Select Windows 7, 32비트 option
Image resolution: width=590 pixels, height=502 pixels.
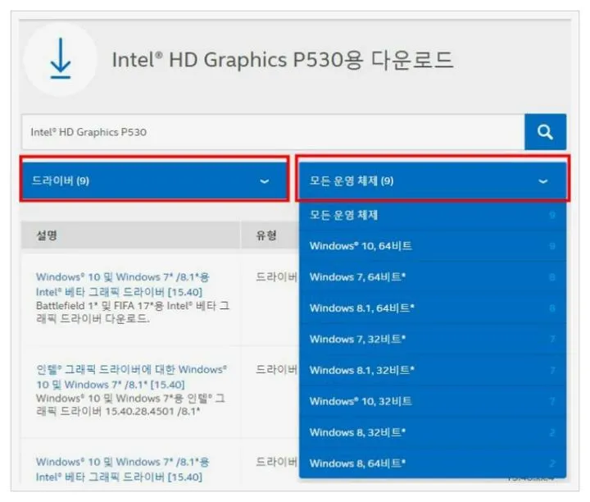(433, 339)
